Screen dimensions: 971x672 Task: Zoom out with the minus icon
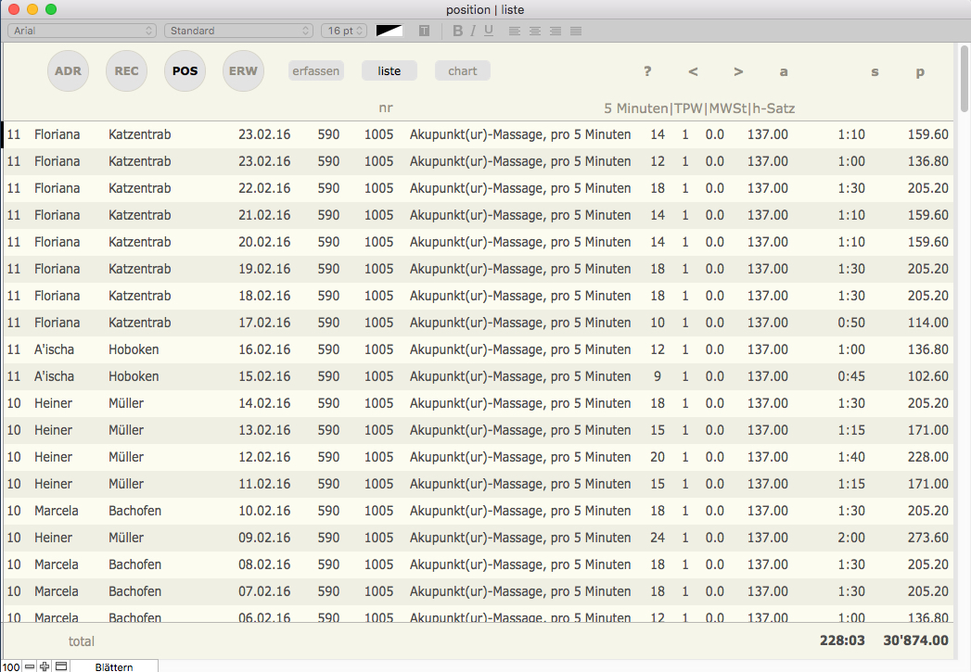pos(30,666)
